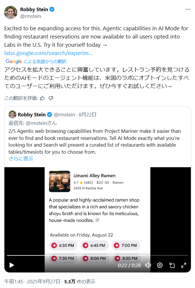
Task: Click the small avatar in the quoted post
Action: [12, 115]
